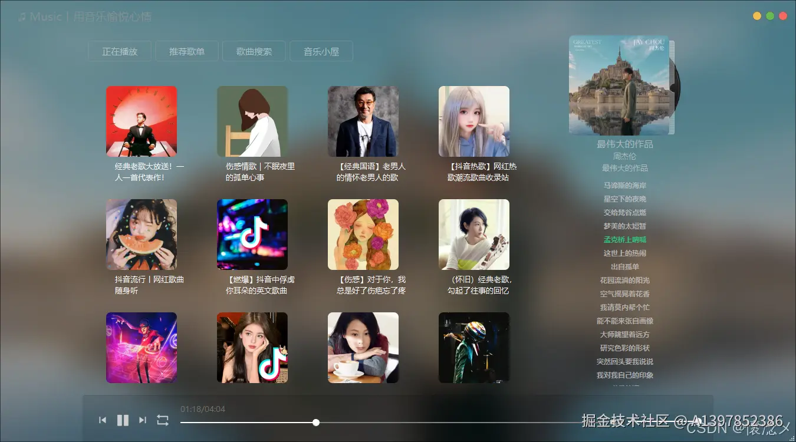
Task: Open the neon TikTok logo cover
Action: point(252,235)
